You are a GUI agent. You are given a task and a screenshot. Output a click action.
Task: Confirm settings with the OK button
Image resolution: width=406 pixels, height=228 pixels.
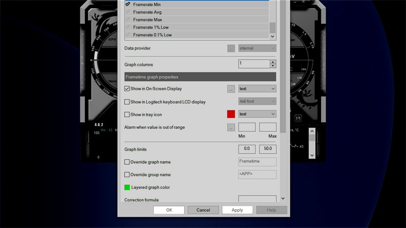[169, 210]
